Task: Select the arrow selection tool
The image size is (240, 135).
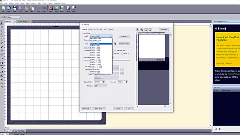Action: pos(1,23)
